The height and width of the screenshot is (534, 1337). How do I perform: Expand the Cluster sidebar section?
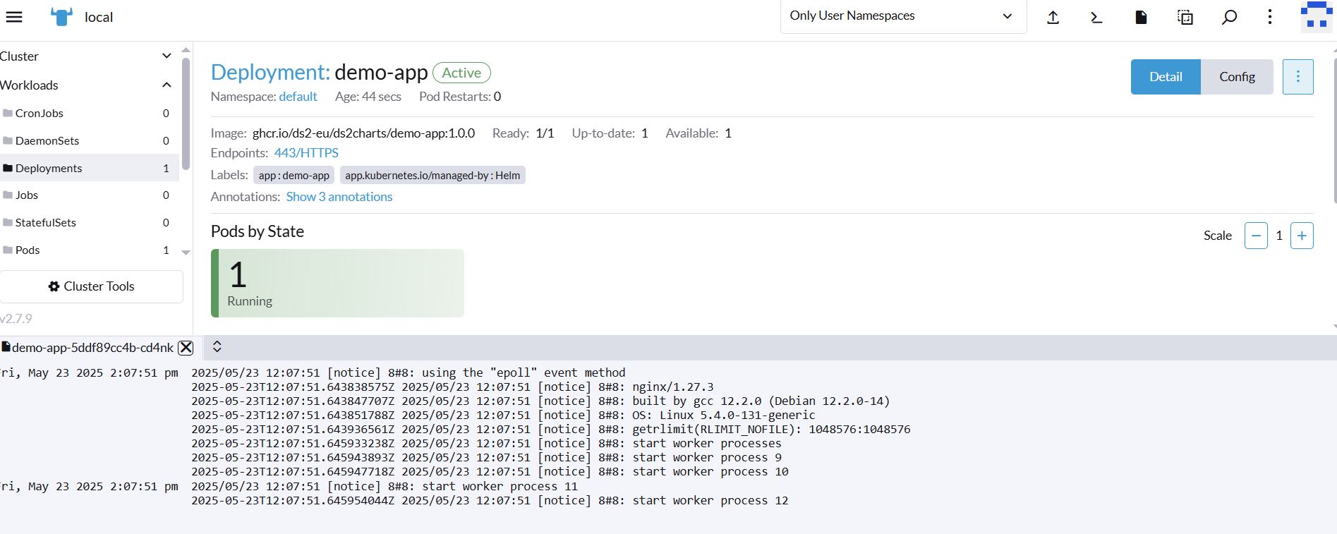[x=167, y=56]
